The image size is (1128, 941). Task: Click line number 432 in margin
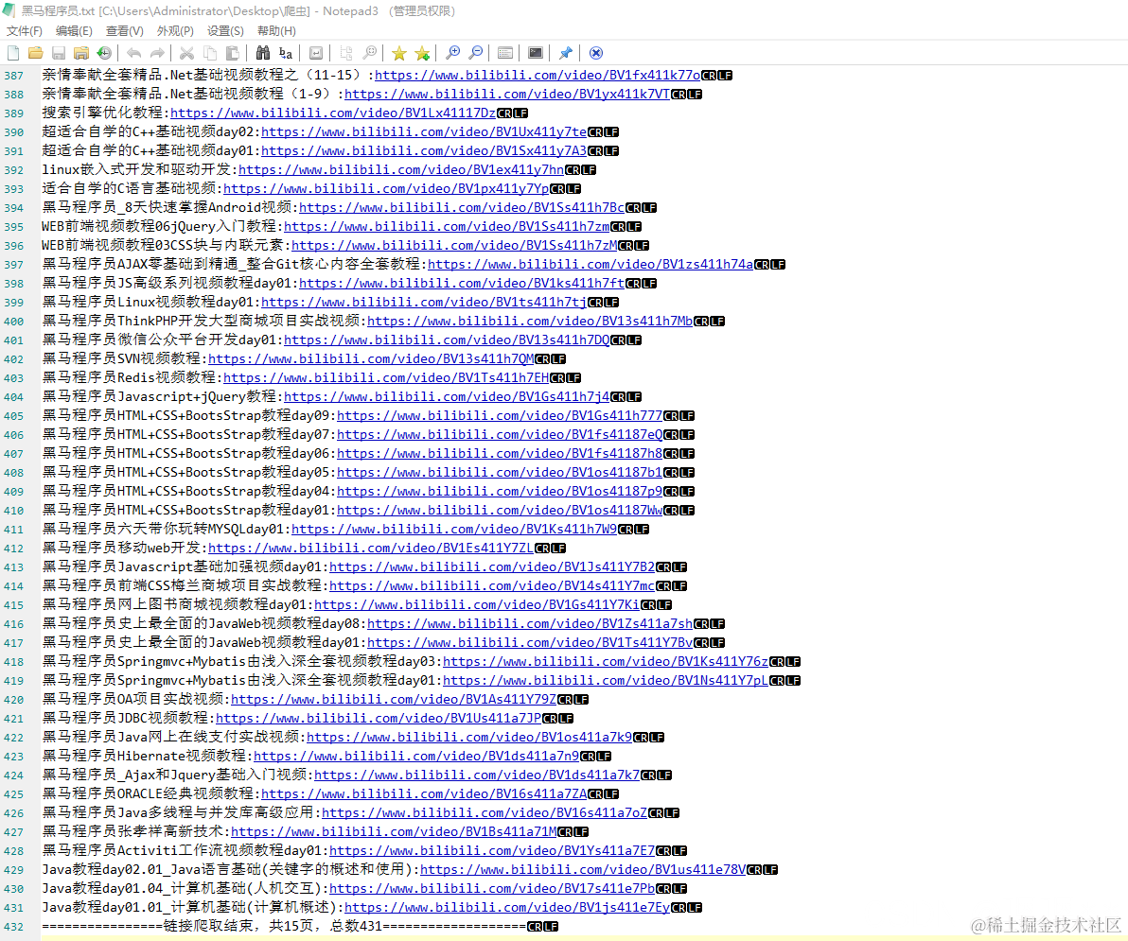(13, 927)
